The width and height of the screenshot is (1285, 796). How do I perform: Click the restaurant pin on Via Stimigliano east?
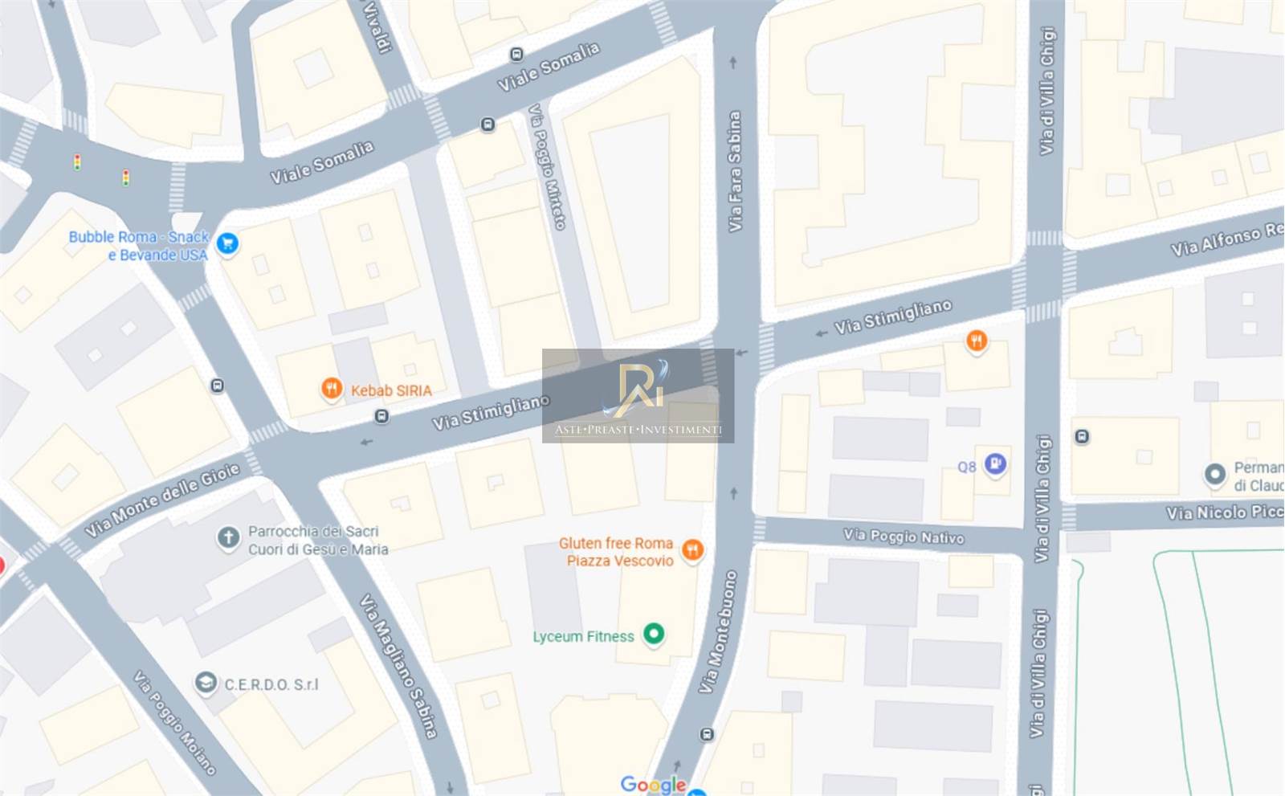point(977,341)
